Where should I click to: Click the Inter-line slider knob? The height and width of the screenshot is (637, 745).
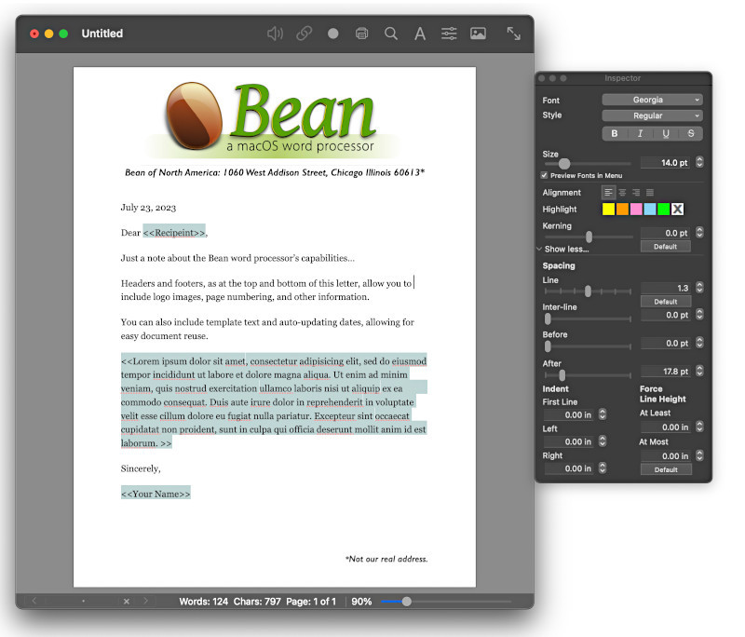(x=548, y=318)
